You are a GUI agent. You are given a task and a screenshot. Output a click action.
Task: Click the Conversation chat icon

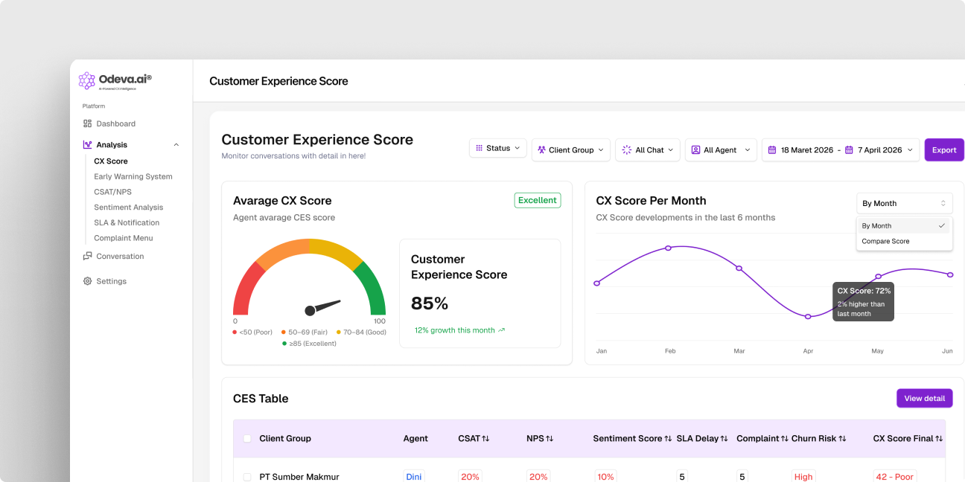coord(87,256)
